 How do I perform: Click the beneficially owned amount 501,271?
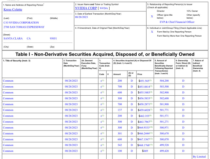click(x=164, y=122)
